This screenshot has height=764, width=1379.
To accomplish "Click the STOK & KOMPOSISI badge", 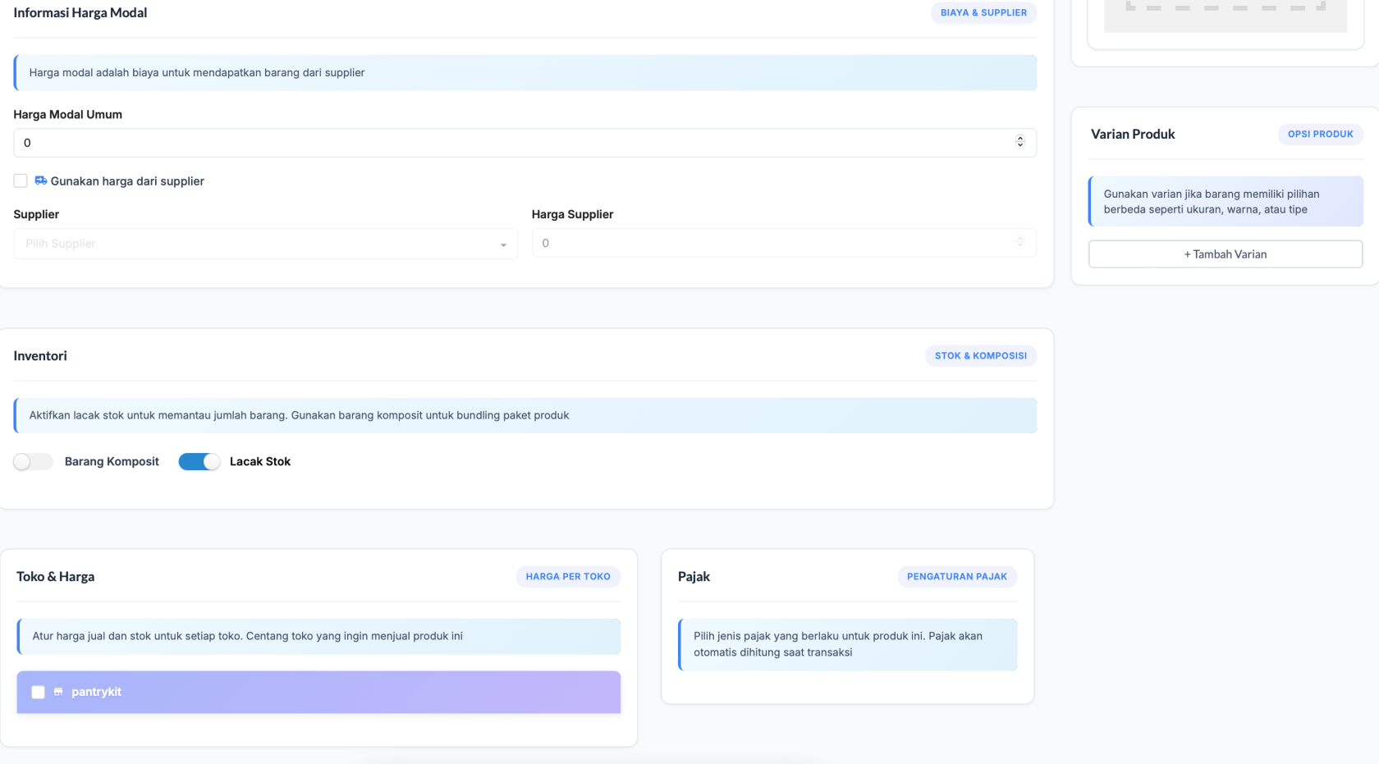I will [x=980, y=356].
